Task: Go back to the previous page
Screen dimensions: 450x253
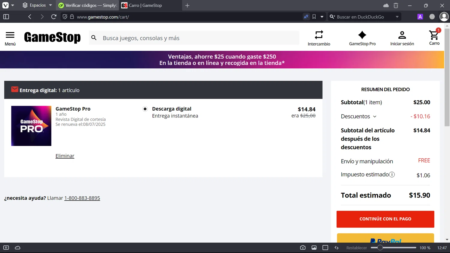Action: [30, 17]
